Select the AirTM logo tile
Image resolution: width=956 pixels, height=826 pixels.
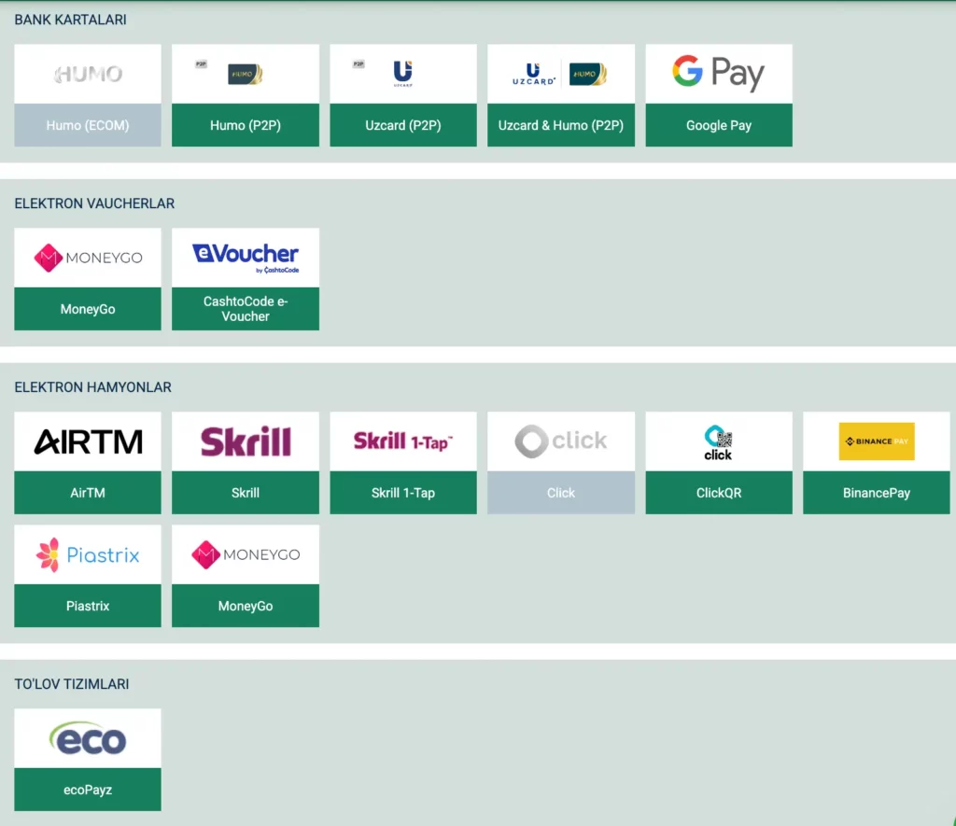point(88,441)
